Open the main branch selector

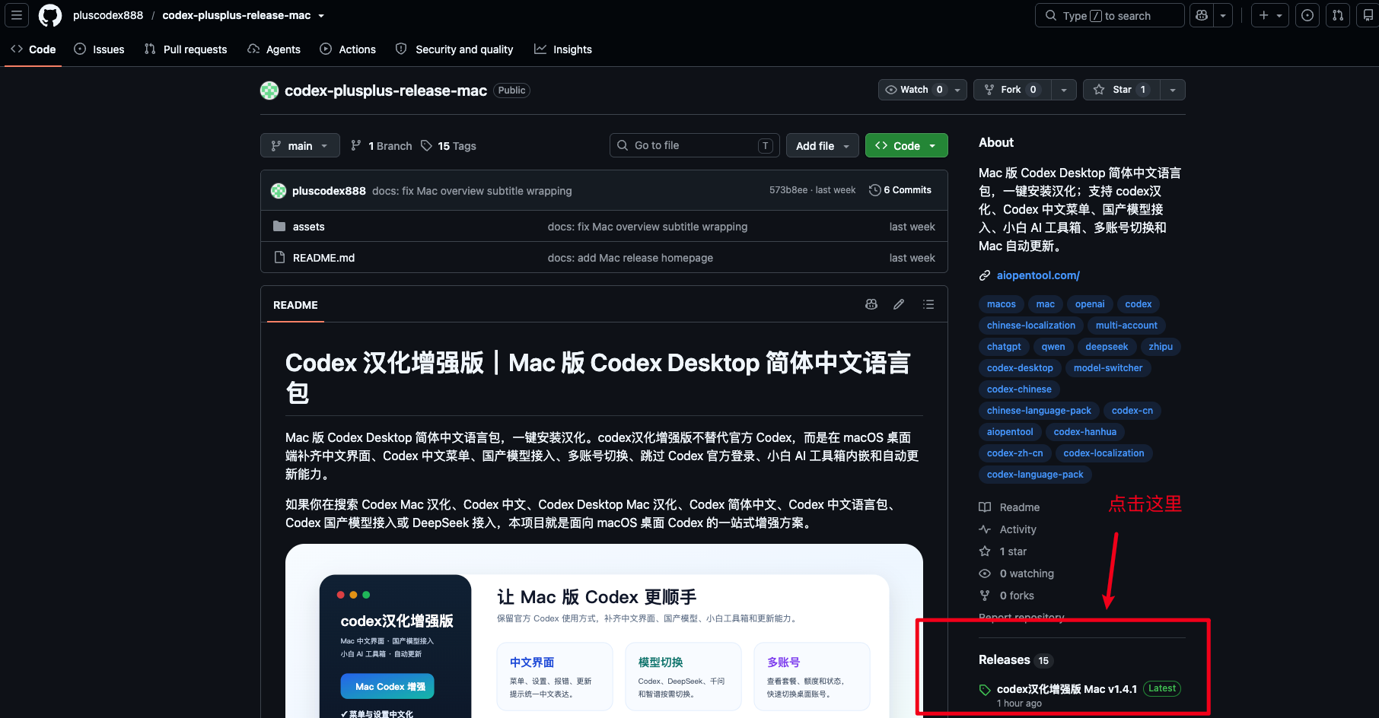pyautogui.click(x=300, y=146)
